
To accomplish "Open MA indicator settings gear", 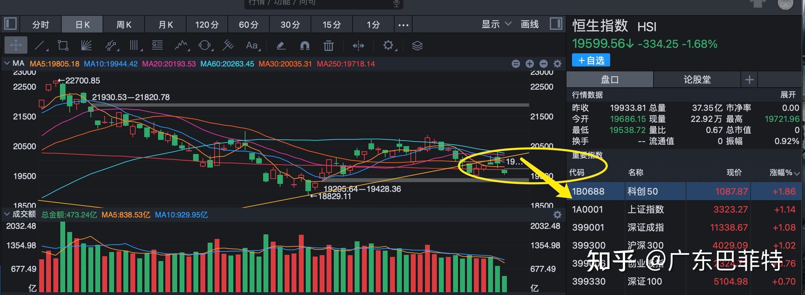I will [x=557, y=64].
